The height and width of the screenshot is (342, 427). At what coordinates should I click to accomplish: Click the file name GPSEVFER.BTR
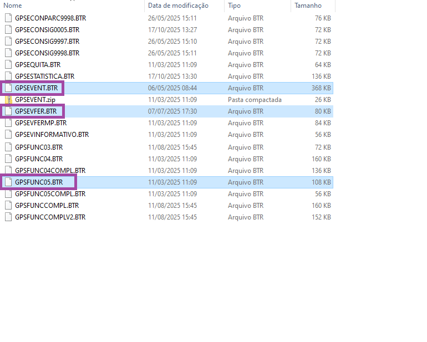pos(35,111)
